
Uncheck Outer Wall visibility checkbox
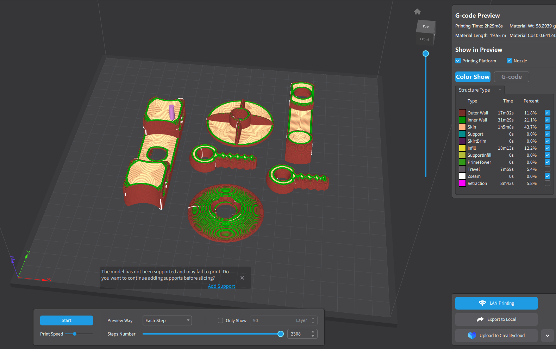(548, 113)
